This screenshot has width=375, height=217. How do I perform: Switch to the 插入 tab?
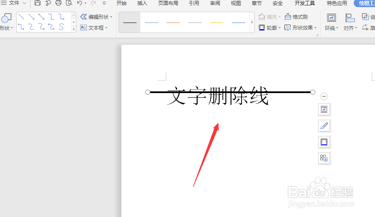[x=142, y=3]
